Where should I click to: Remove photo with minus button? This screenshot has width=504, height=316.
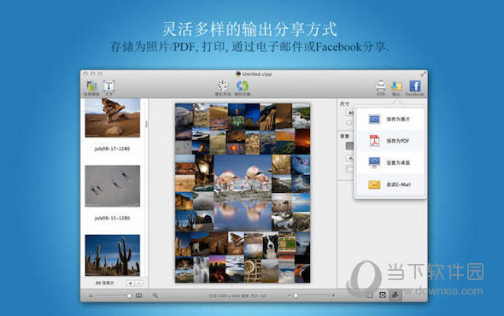[138, 284]
